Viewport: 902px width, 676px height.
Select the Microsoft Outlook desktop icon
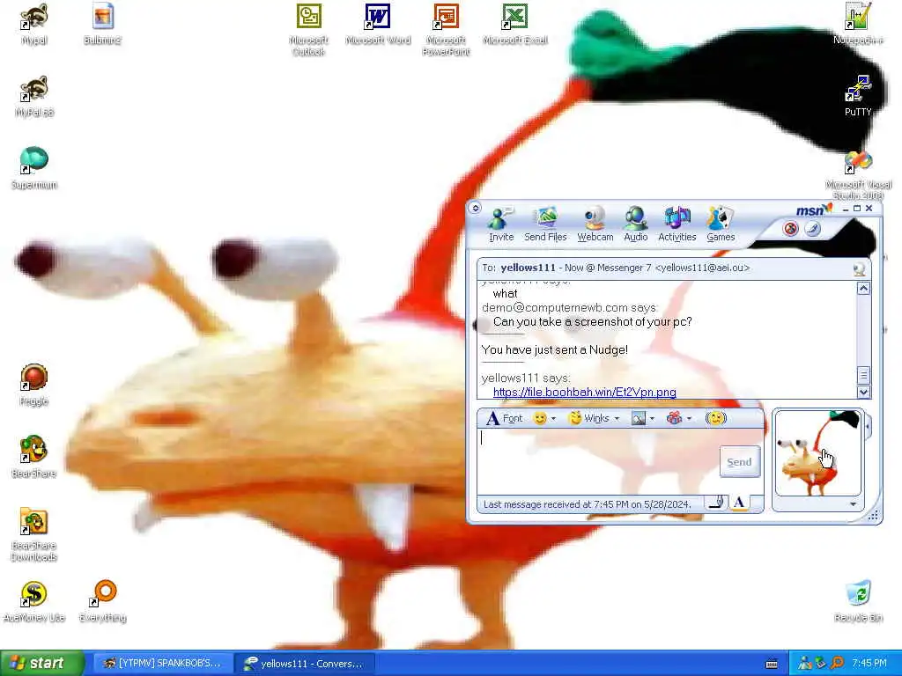tap(308, 30)
